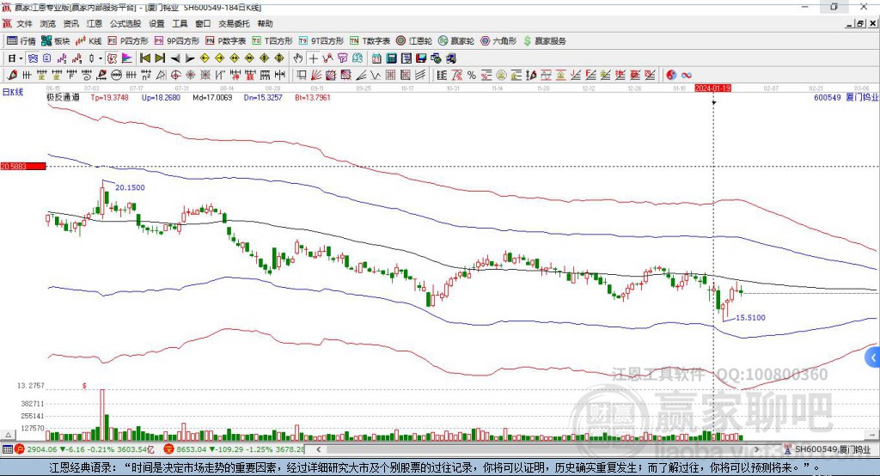Click the bottom horizontal scrollbar track
The width and height of the screenshot is (880, 476).
538,449
